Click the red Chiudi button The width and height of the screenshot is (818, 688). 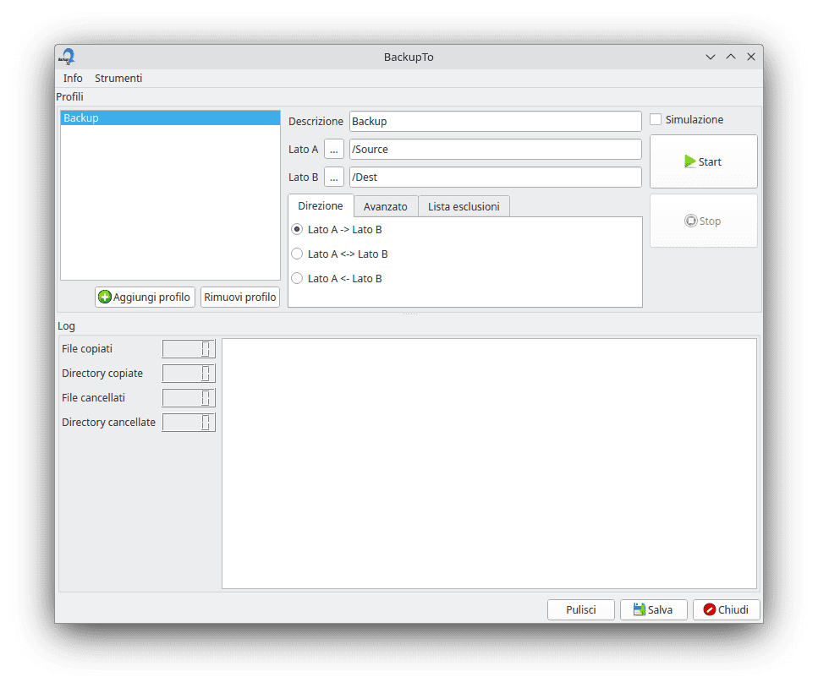[726, 610]
